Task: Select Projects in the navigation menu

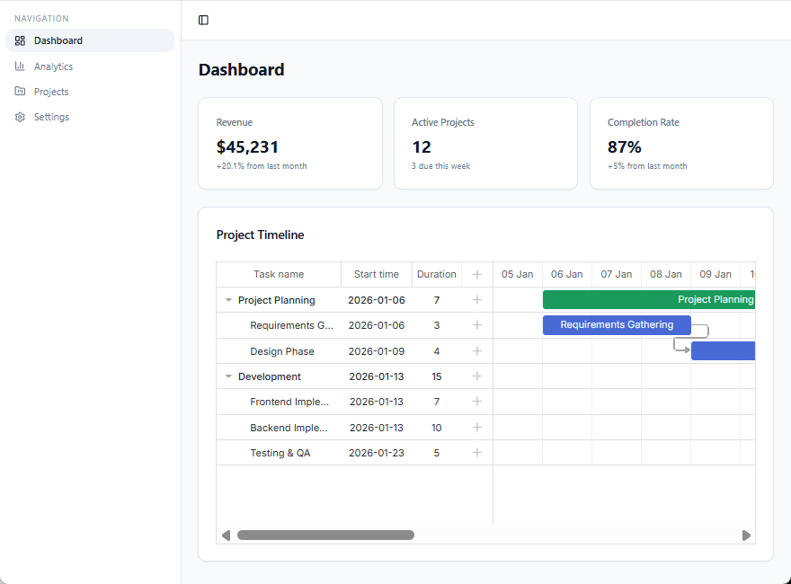Action: [x=52, y=91]
